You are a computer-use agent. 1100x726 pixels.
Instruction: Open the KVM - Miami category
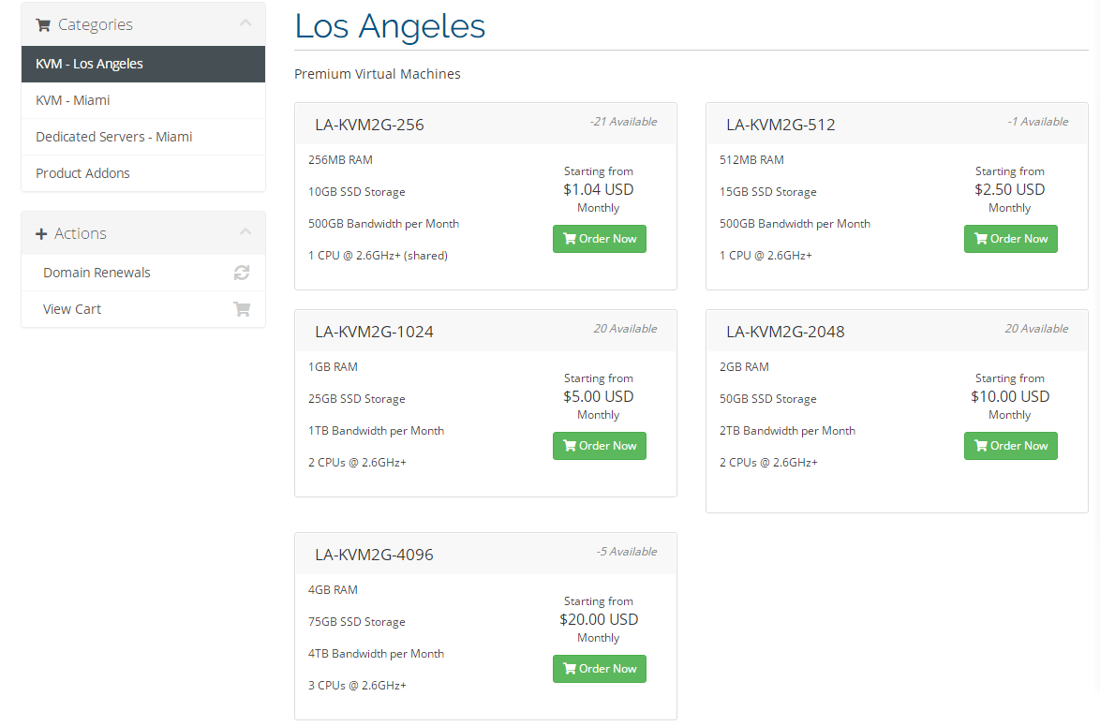click(73, 100)
